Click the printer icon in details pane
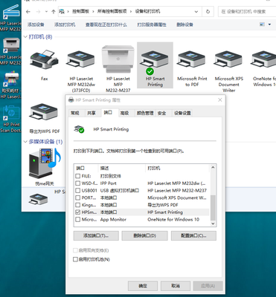This screenshot has height=297, width=276. point(38,199)
